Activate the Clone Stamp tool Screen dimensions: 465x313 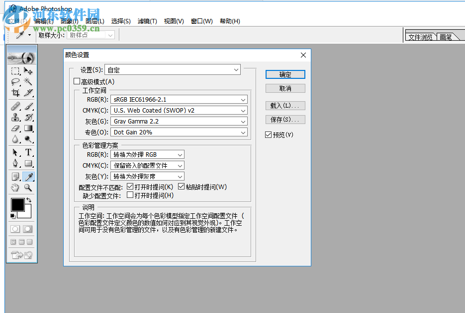click(x=15, y=117)
